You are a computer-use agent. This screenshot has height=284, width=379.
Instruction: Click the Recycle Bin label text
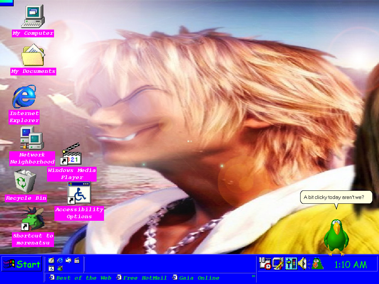point(26,198)
